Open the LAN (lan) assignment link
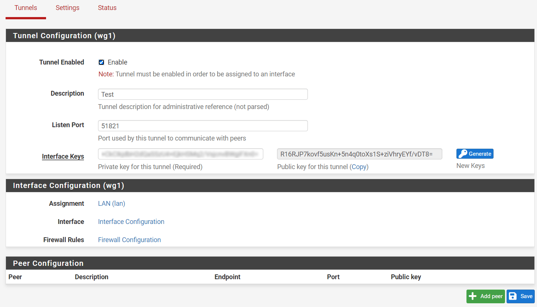 click(x=111, y=204)
